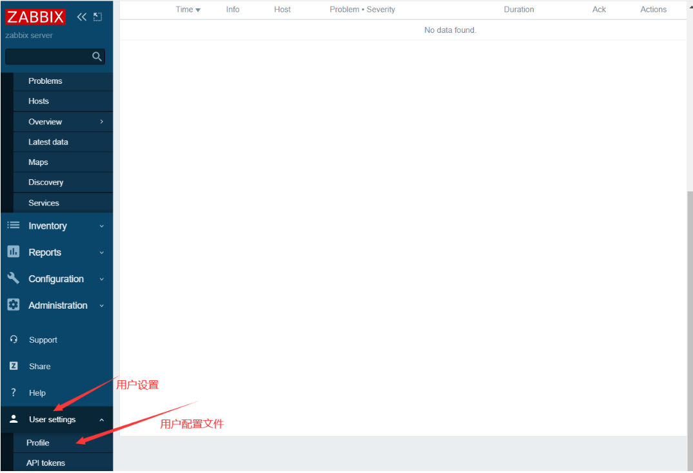Screen dimensions: 693x473
Task: Open the Problems menu item
Action: pos(63,81)
